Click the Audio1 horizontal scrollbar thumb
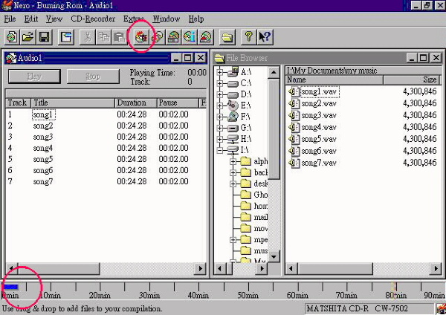 [x=59, y=269]
